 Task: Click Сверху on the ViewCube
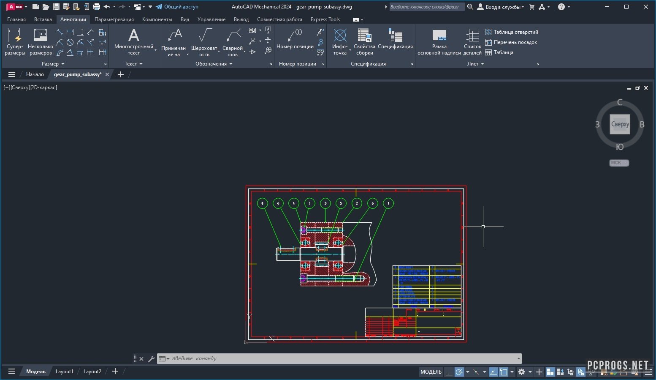coord(619,124)
